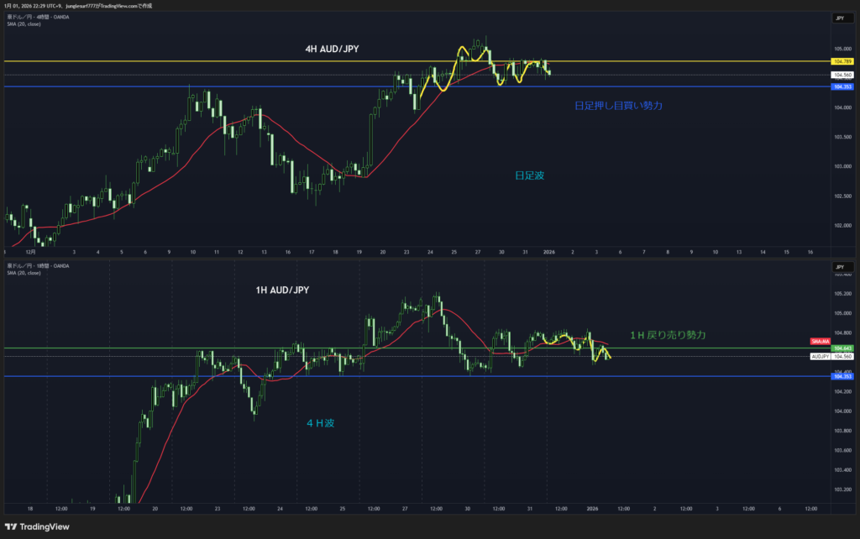This screenshot has height=539, width=860.
Task: Select the green '1H 戻り売り勢力' text label
Action: (x=668, y=335)
